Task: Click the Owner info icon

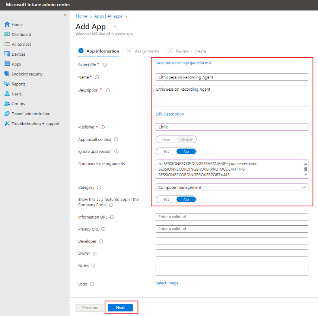Action: point(95,254)
